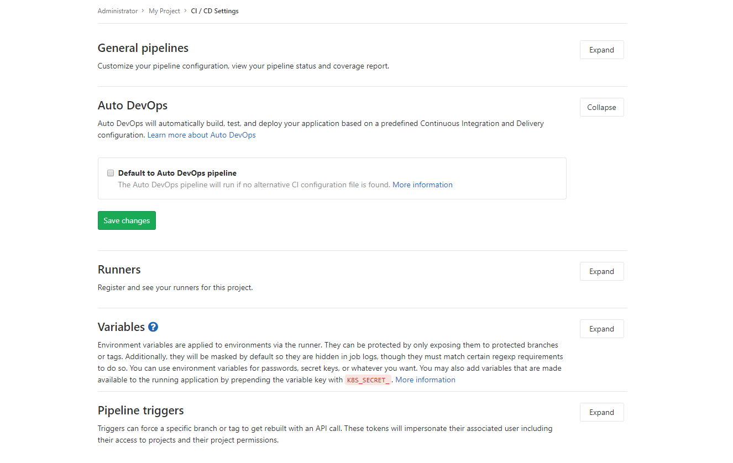The height and width of the screenshot is (463, 733).
Task: Expand the Runners section
Action: point(601,271)
